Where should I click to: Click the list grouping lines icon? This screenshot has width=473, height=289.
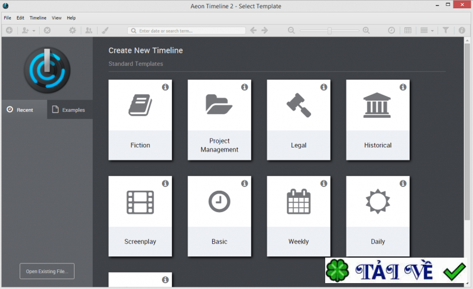[424, 30]
